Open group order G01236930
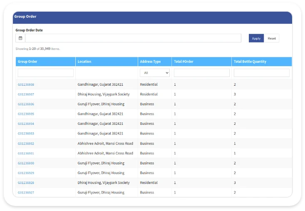 click(26, 163)
